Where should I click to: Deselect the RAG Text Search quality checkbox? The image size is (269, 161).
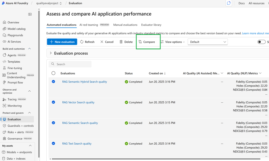coord(53,144)
